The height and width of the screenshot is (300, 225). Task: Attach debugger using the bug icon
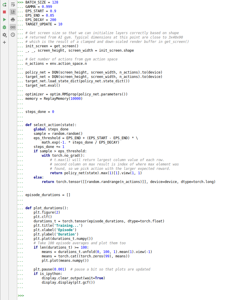coord(4,27)
